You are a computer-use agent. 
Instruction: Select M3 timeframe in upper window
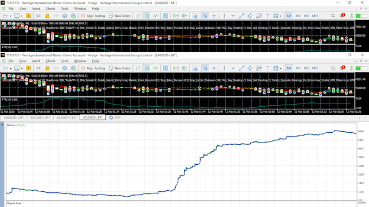pos(298,16)
